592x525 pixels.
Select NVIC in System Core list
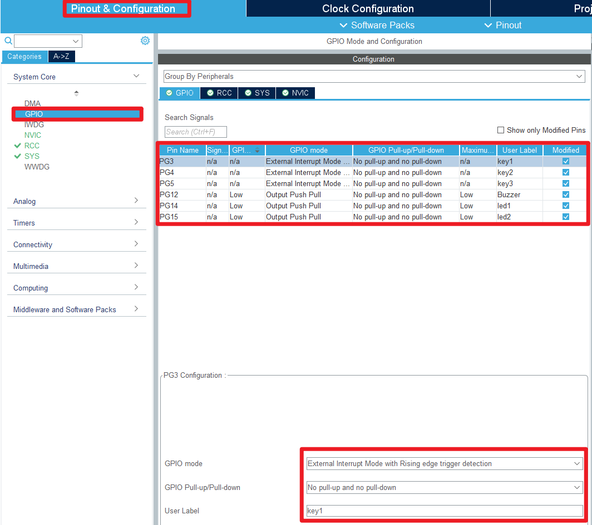(x=33, y=135)
